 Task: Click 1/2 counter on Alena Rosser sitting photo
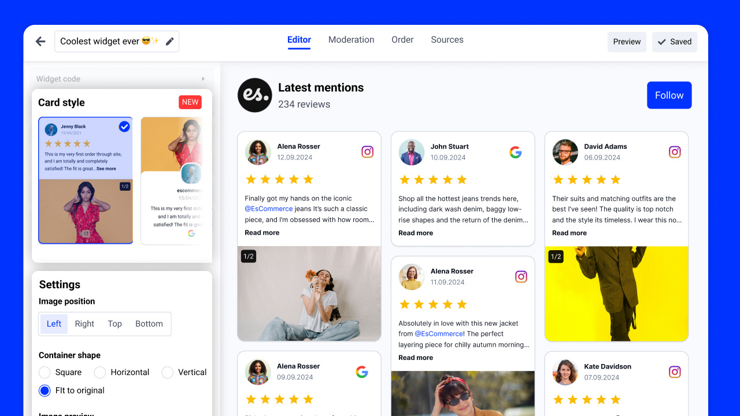tap(249, 256)
